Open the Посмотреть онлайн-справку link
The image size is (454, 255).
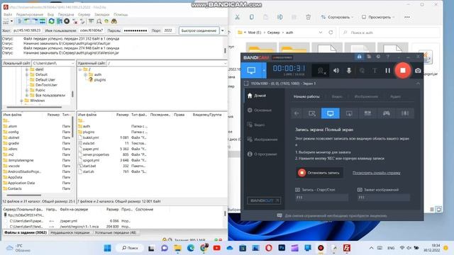[377, 173]
